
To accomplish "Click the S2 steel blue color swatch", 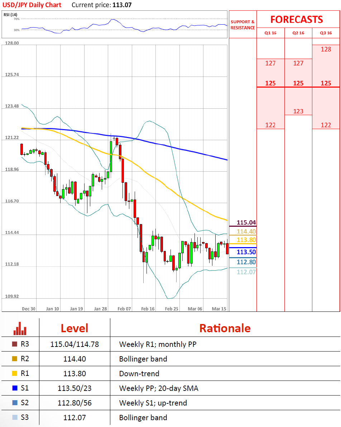I will pyautogui.click(x=15, y=403).
